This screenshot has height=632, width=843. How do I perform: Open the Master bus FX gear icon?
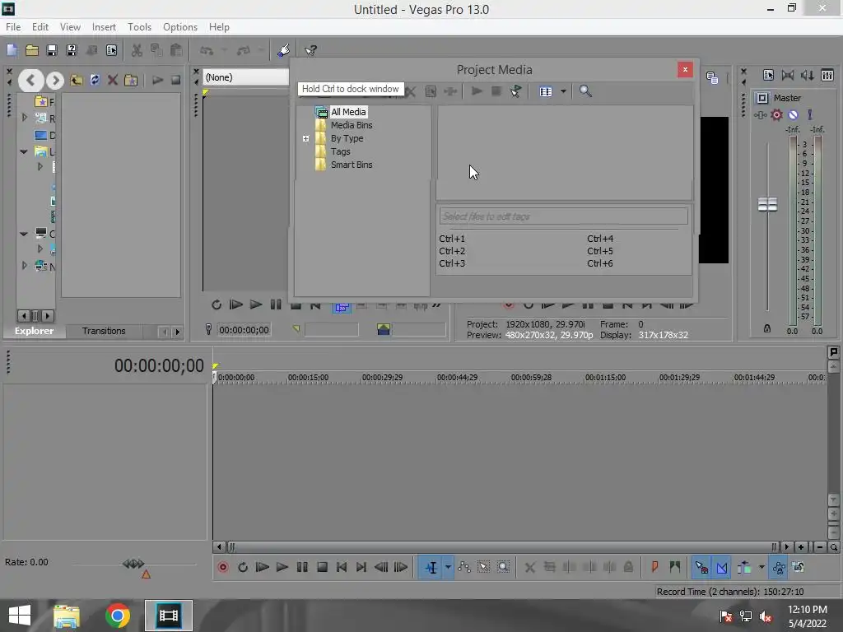[776, 115]
